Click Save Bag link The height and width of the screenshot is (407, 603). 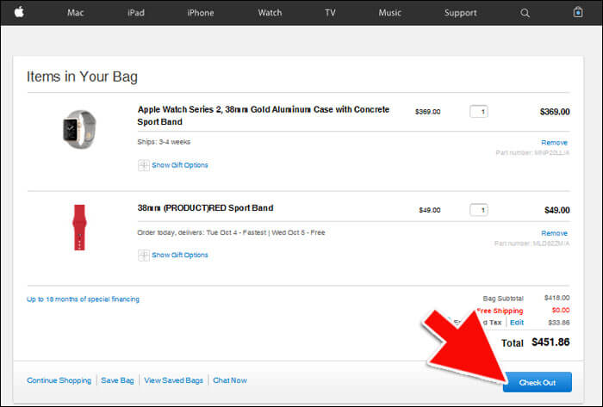117,380
